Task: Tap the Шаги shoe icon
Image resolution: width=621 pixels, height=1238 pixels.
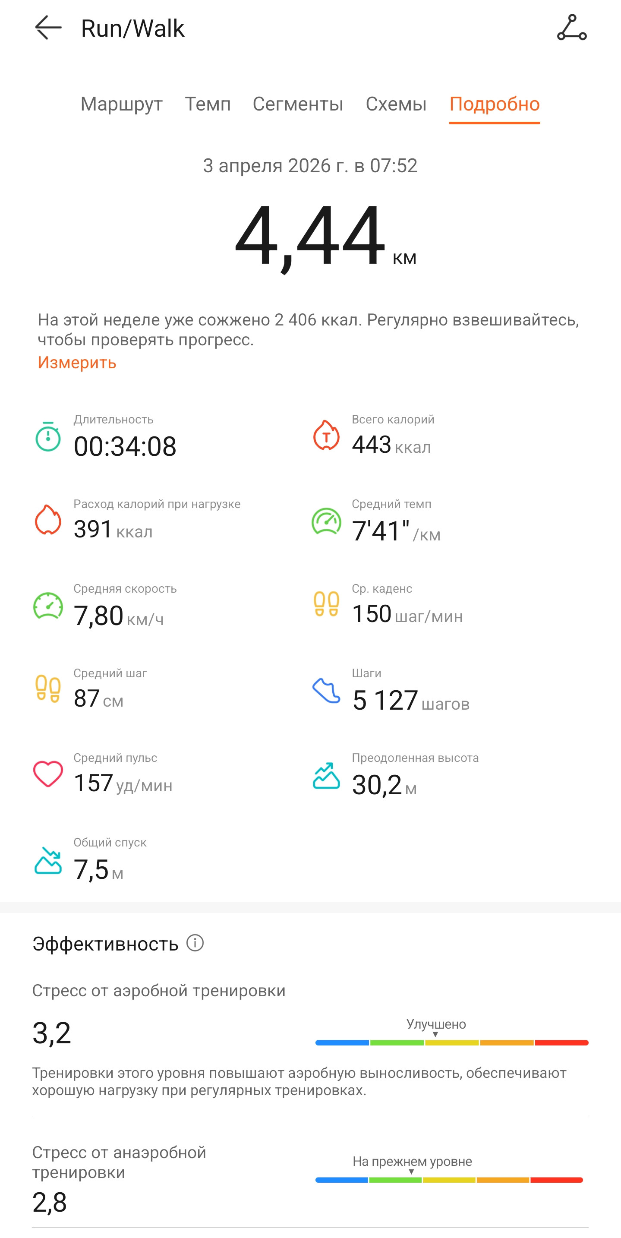Action: pyautogui.click(x=326, y=690)
